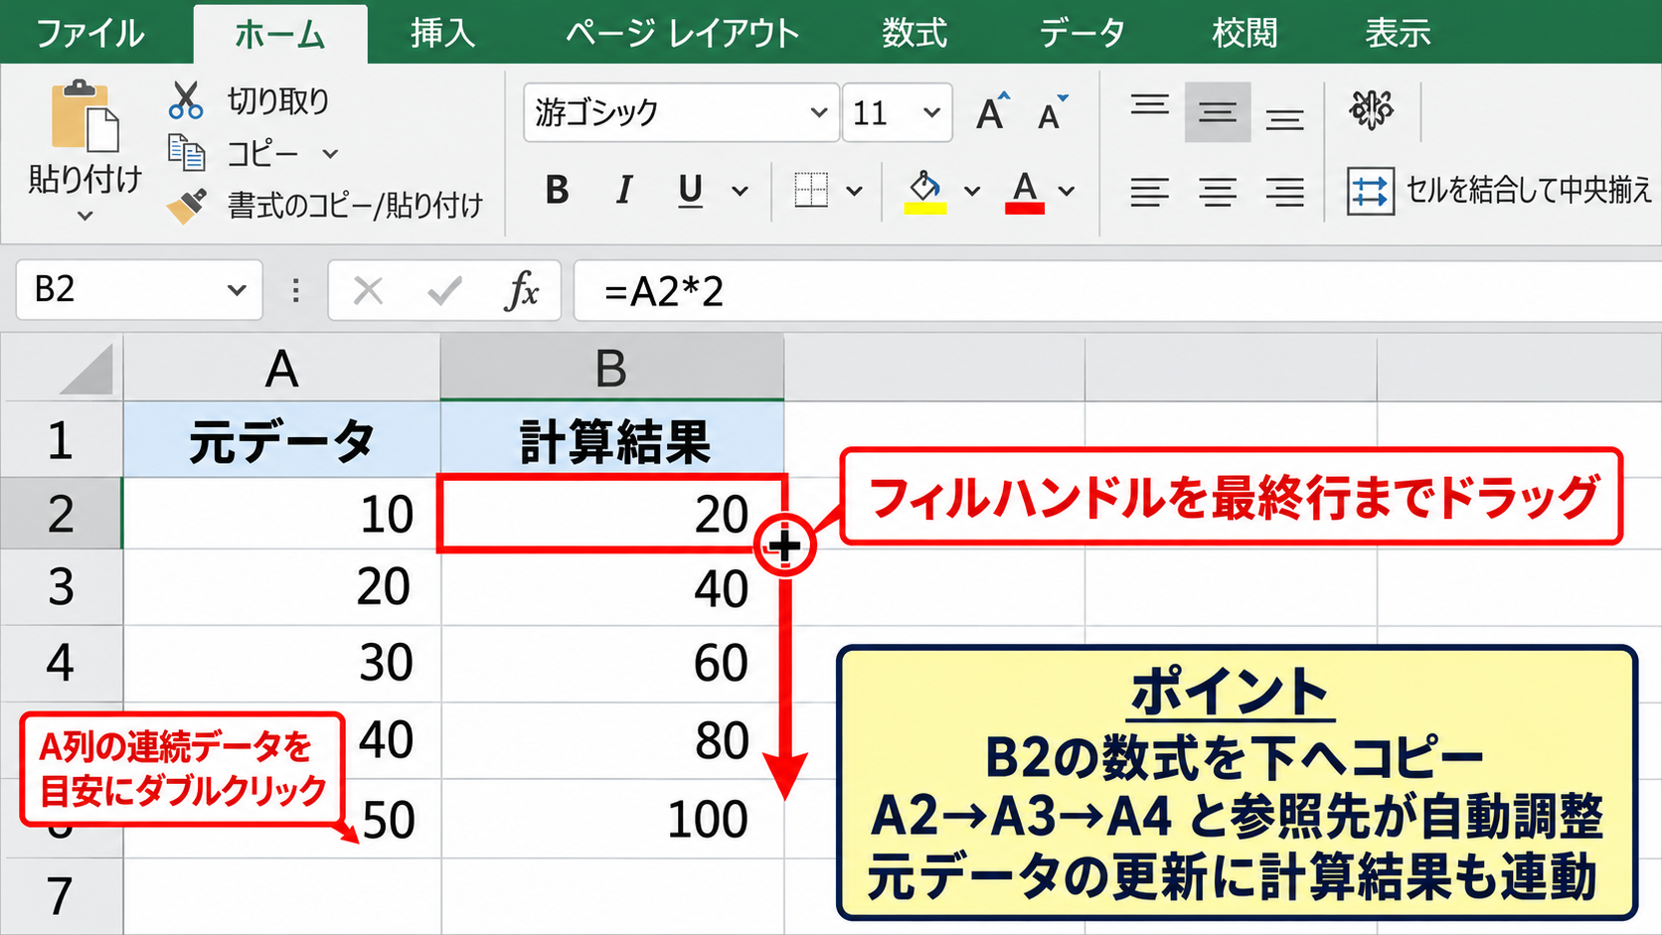Click the Format Painter brush icon
This screenshot has height=935, width=1662.
pos(186,206)
